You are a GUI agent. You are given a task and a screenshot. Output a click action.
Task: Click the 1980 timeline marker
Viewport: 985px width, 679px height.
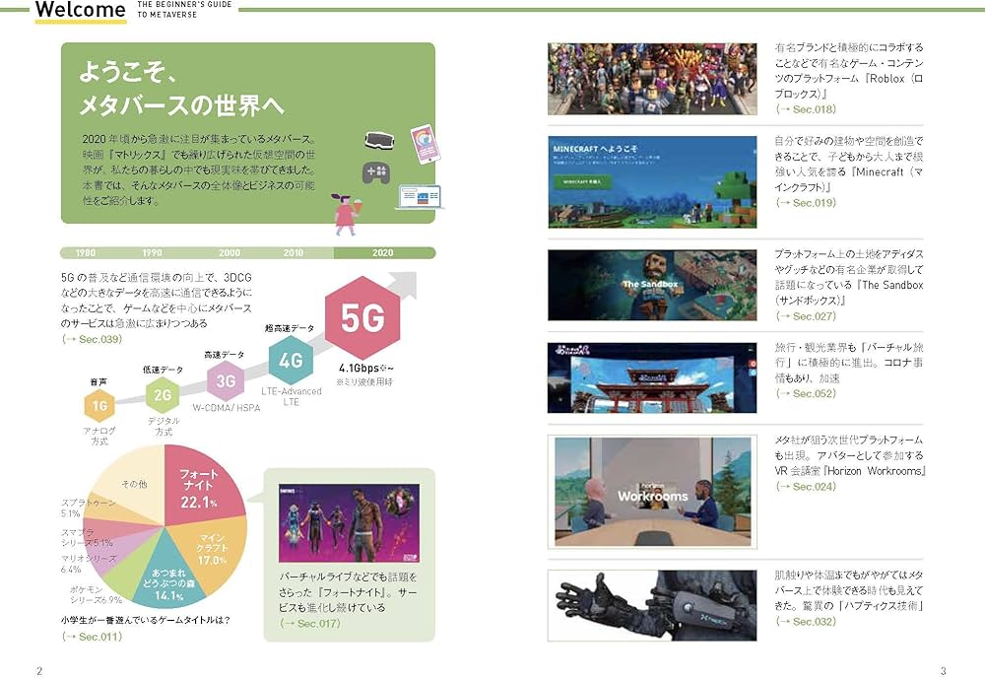(x=86, y=252)
